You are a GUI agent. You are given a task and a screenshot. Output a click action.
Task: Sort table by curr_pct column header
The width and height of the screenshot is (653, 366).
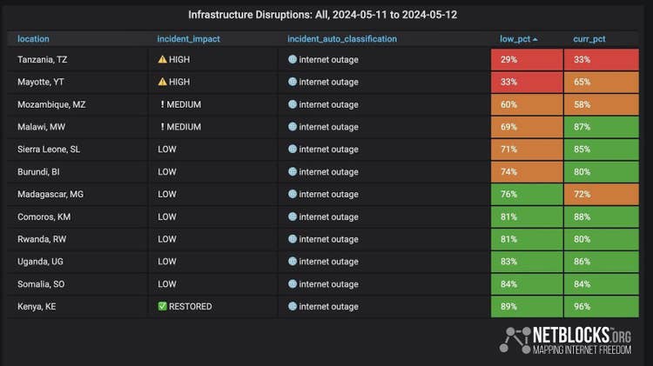tap(589, 39)
